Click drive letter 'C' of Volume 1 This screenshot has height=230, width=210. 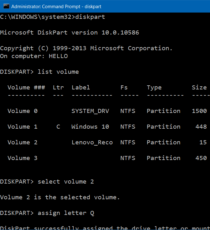(58, 127)
